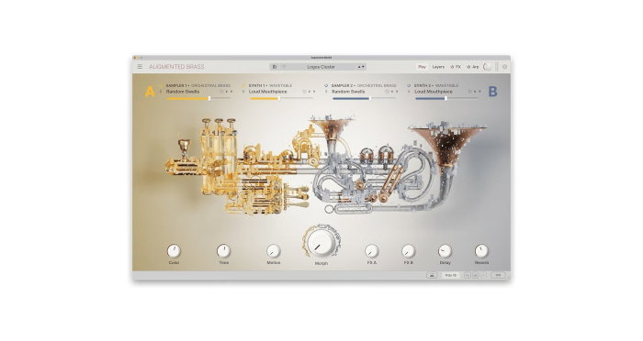Toggle the FX power button

point(452,66)
